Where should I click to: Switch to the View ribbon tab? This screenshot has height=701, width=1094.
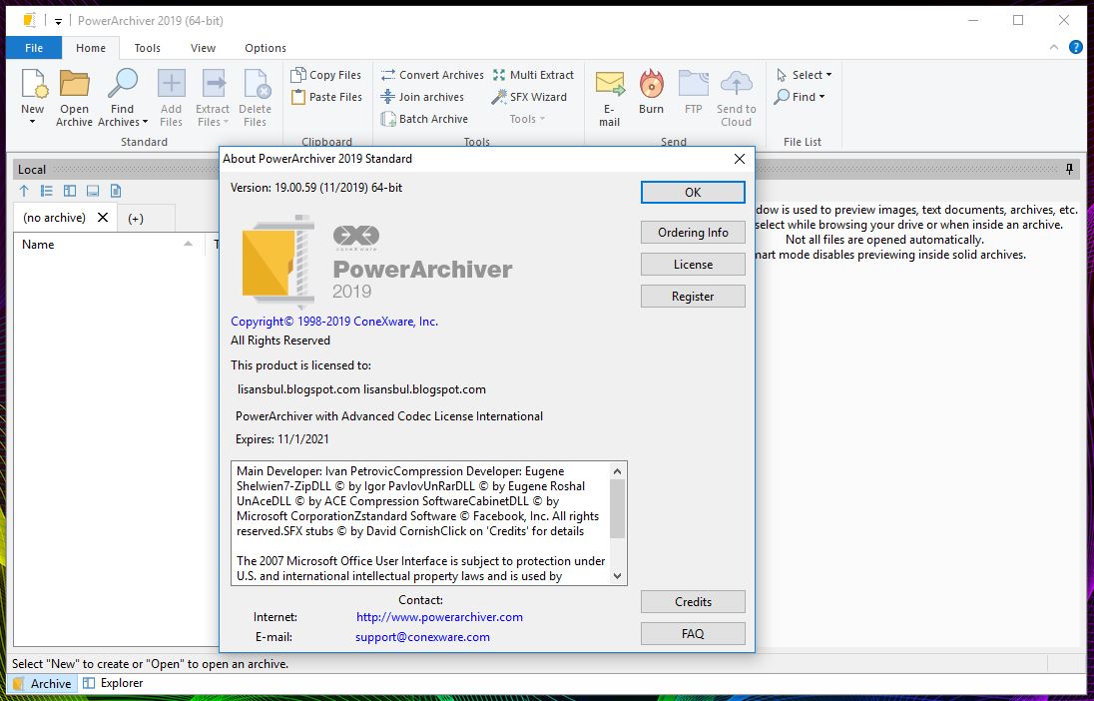203,48
